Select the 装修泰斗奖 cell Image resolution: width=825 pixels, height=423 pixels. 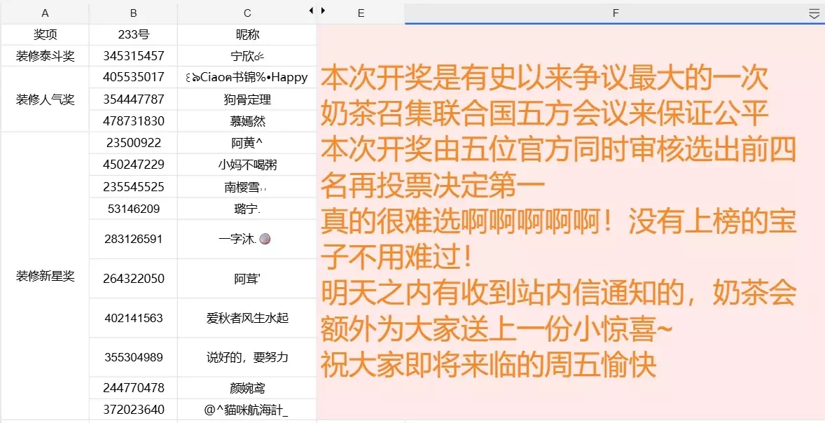(45, 56)
